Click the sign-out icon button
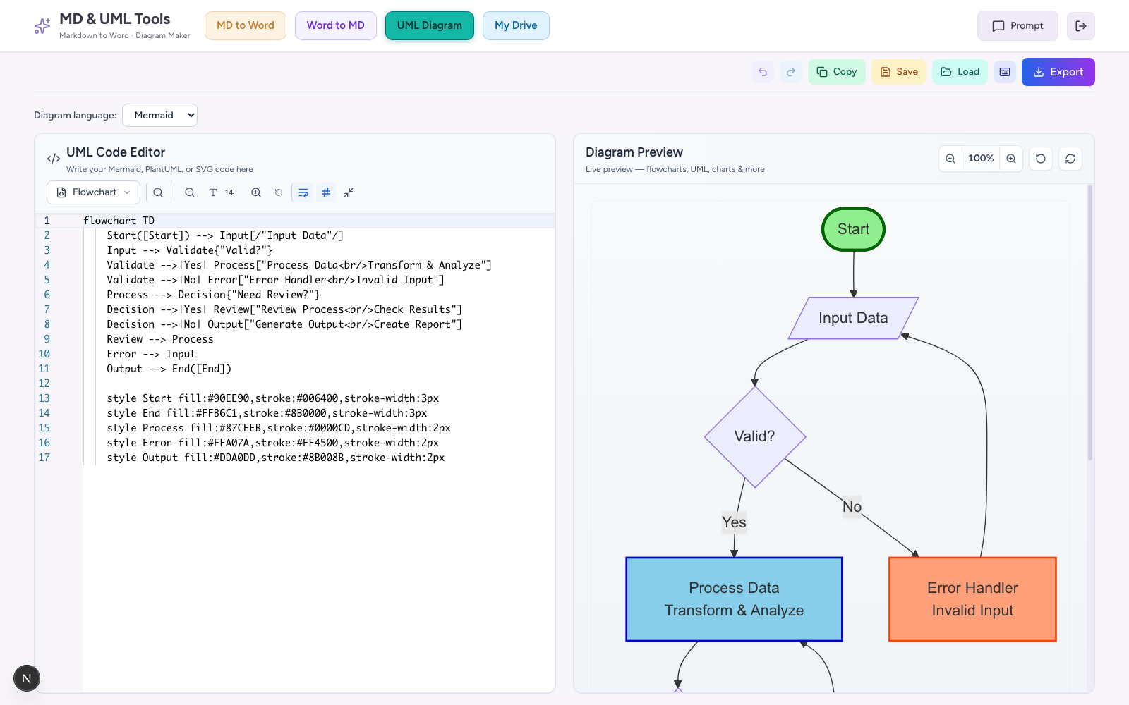This screenshot has width=1129, height=705. tap(1081, 26)
